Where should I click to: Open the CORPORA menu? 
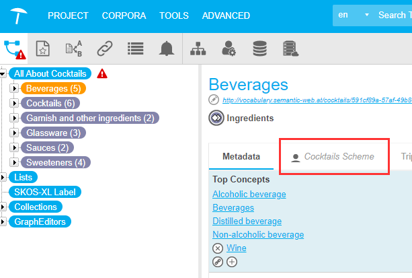[x=124, y=15]
